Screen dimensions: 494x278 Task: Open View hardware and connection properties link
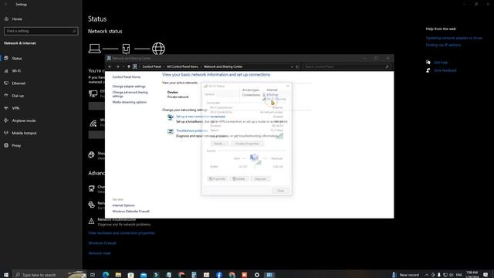[121, 233]
